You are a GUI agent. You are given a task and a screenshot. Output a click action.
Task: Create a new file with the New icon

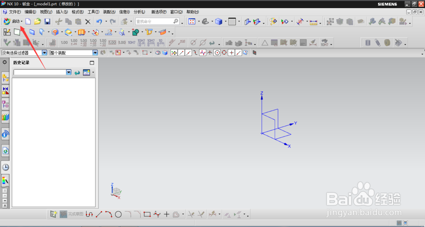[x=28, y=21]
